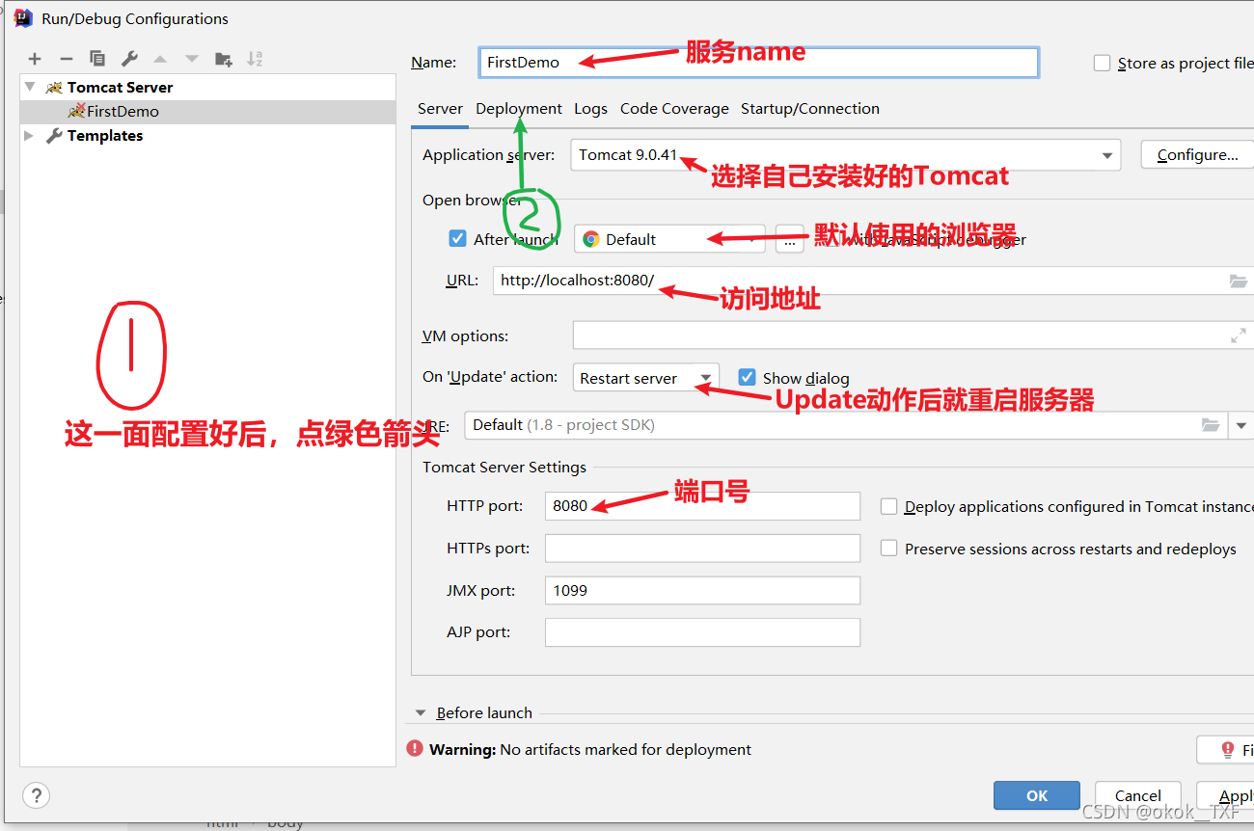The image size is (1254, 831).
Task: Toggle Preserve sessions across restarts checkbox
Action: (x=889, y=549)
